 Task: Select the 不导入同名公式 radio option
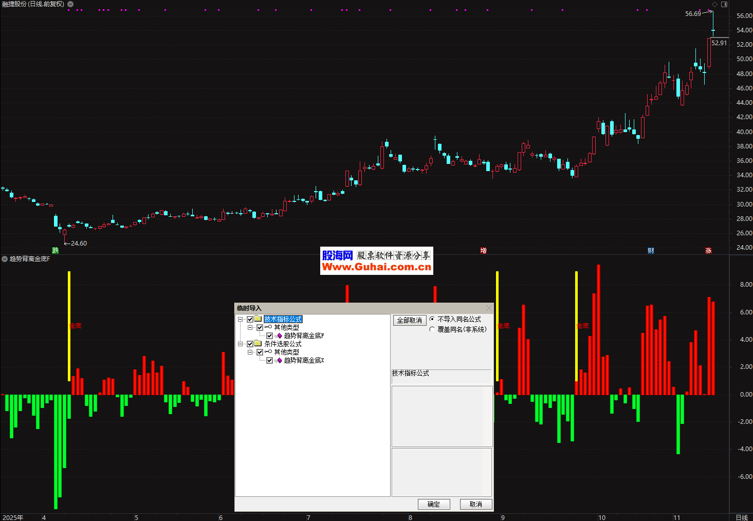[432, 319]
